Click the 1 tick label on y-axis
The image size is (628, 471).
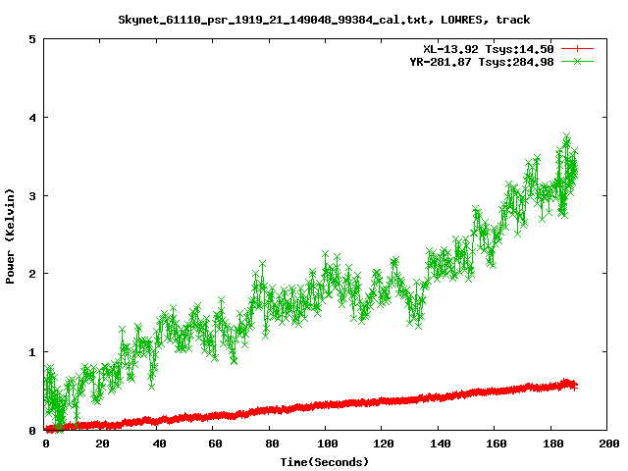pyautogui.click(x=33, y=351)
